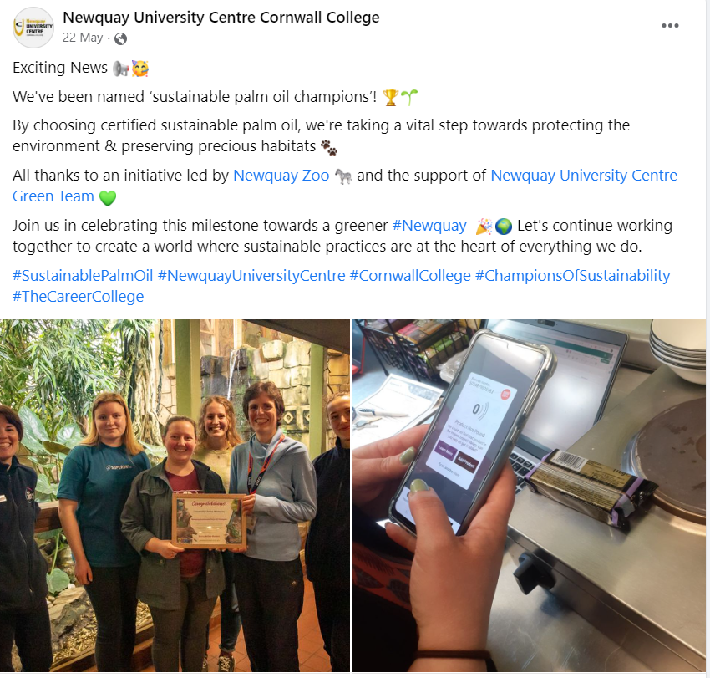
Task: Click the public globe privacy icon
Action: click(x=120, y=39)
